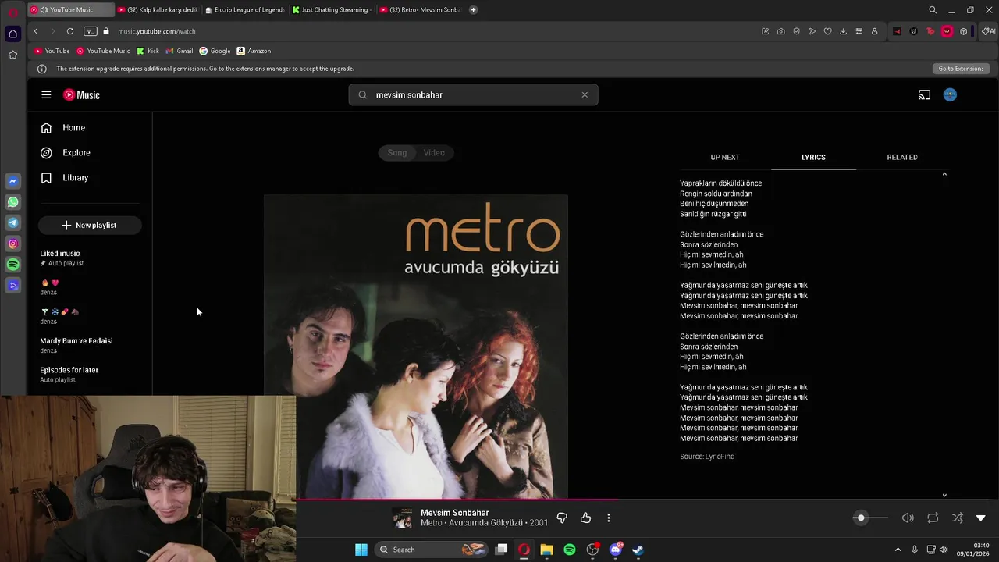Click the YouTube Music logo

(x=82, y=94)
